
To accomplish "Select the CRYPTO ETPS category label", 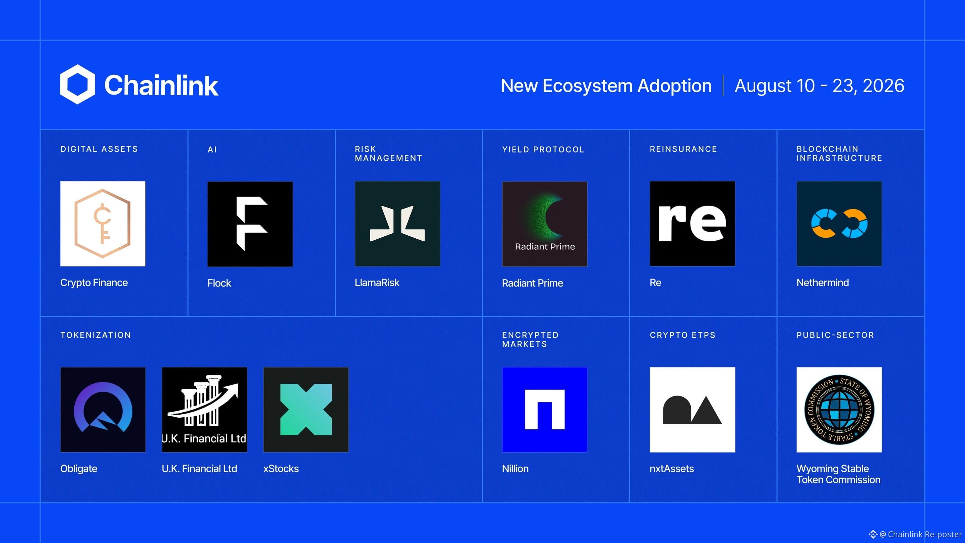I will click(x=683, y=335).
